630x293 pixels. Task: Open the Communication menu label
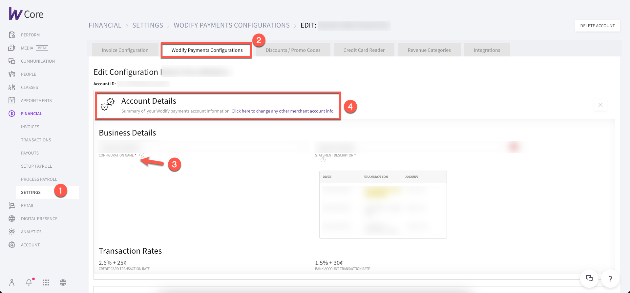pyautogui.click(x=38, y=61)
